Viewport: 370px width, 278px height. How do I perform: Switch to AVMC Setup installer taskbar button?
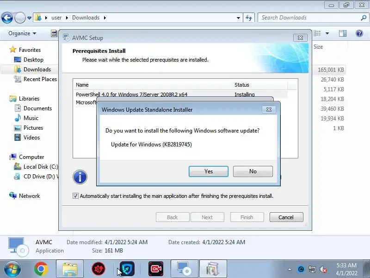185,269
